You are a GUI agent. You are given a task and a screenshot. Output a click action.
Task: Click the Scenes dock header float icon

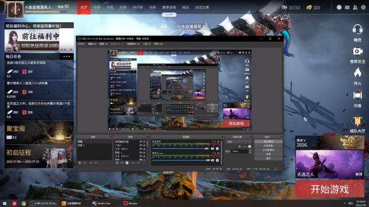pos(111,137)
